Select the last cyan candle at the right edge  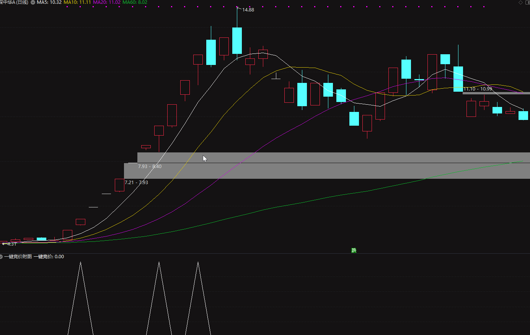click(x=523, y=115)
